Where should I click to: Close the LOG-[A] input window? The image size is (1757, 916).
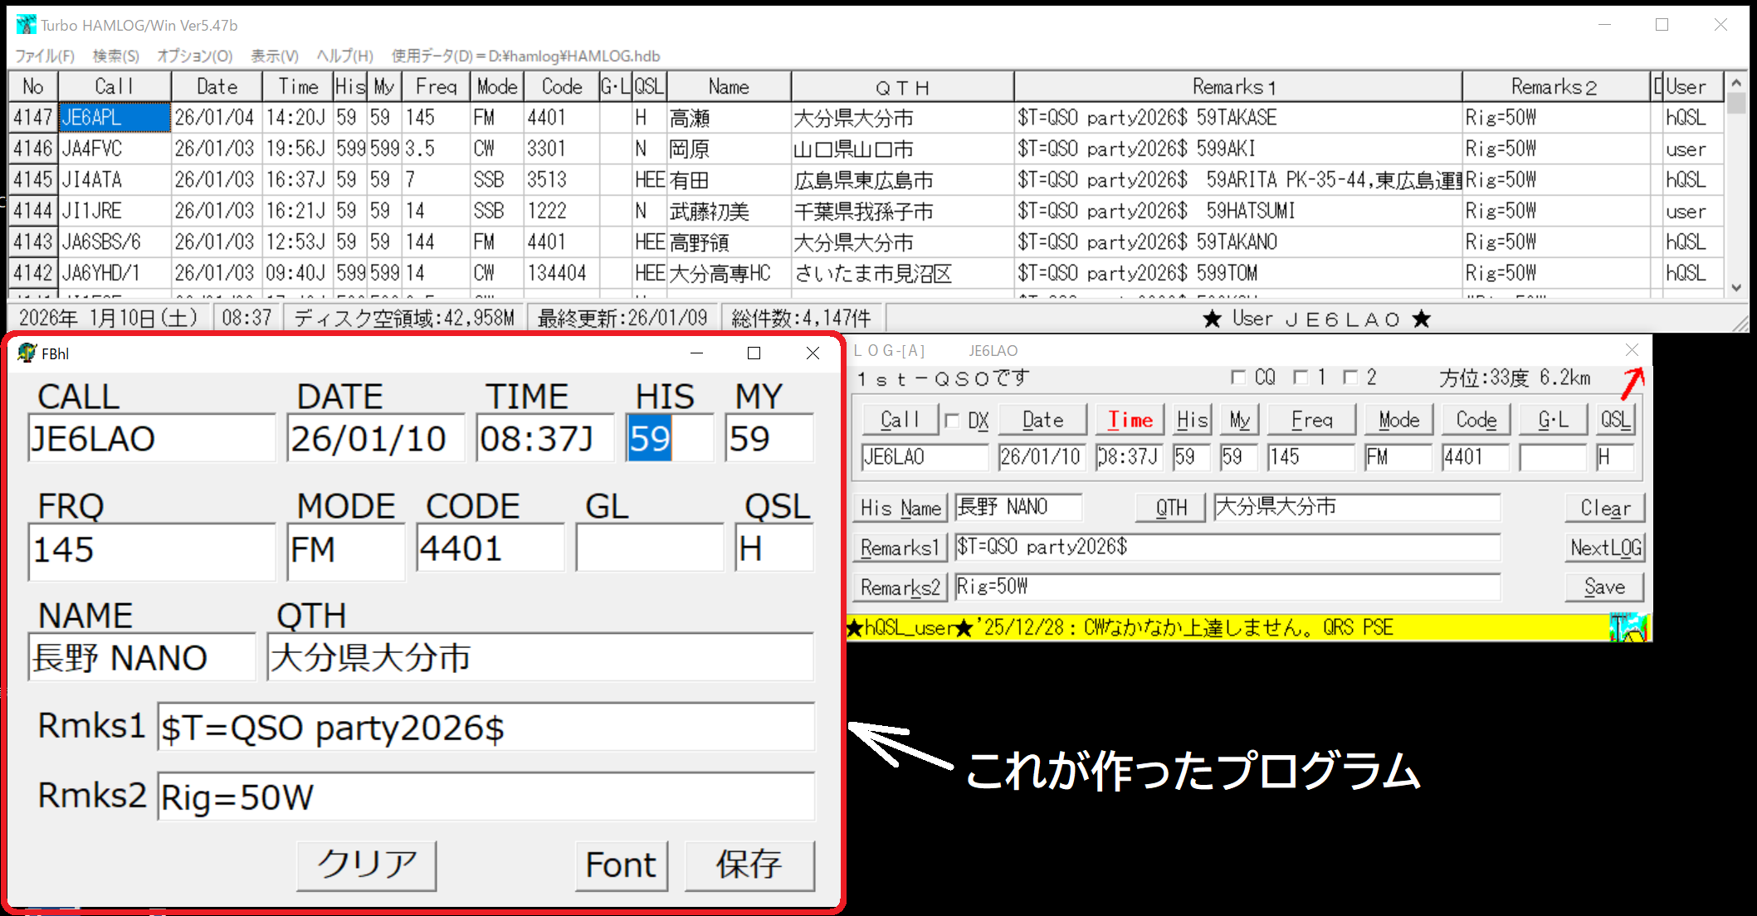point(1632,350)
